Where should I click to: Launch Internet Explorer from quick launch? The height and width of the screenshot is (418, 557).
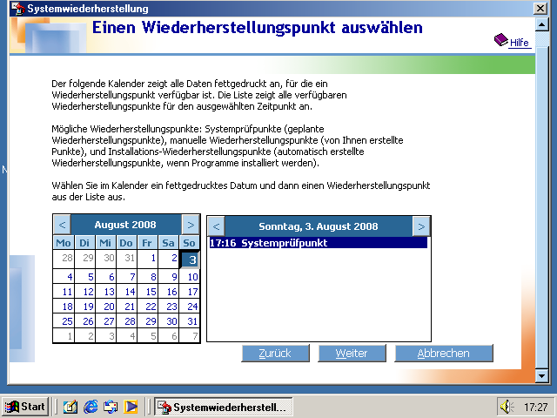91,407
